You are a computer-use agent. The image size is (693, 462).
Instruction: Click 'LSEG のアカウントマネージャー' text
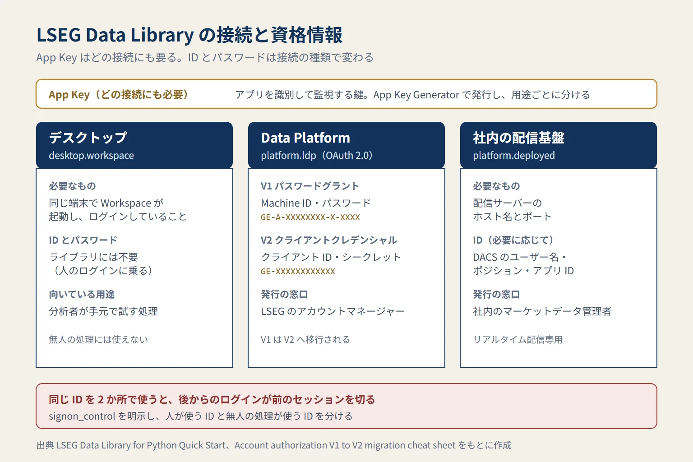333,311
